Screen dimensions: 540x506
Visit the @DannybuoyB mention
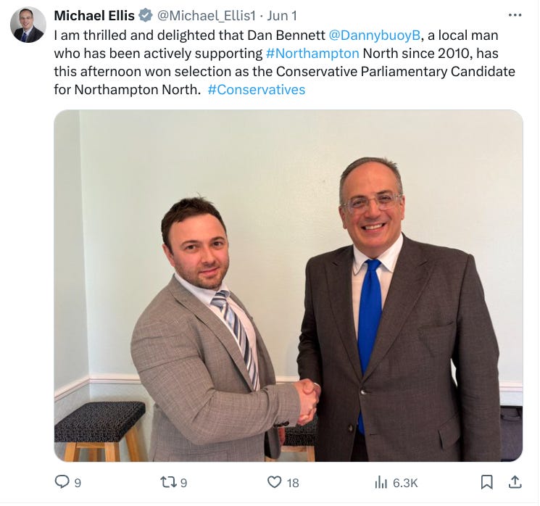[375, 35]
